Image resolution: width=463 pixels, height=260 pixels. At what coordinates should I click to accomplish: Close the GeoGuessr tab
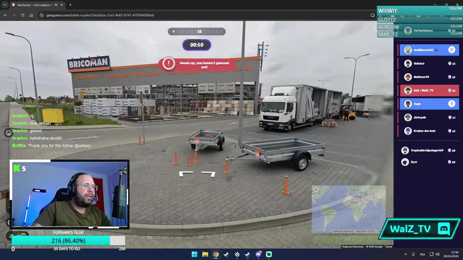61,5
